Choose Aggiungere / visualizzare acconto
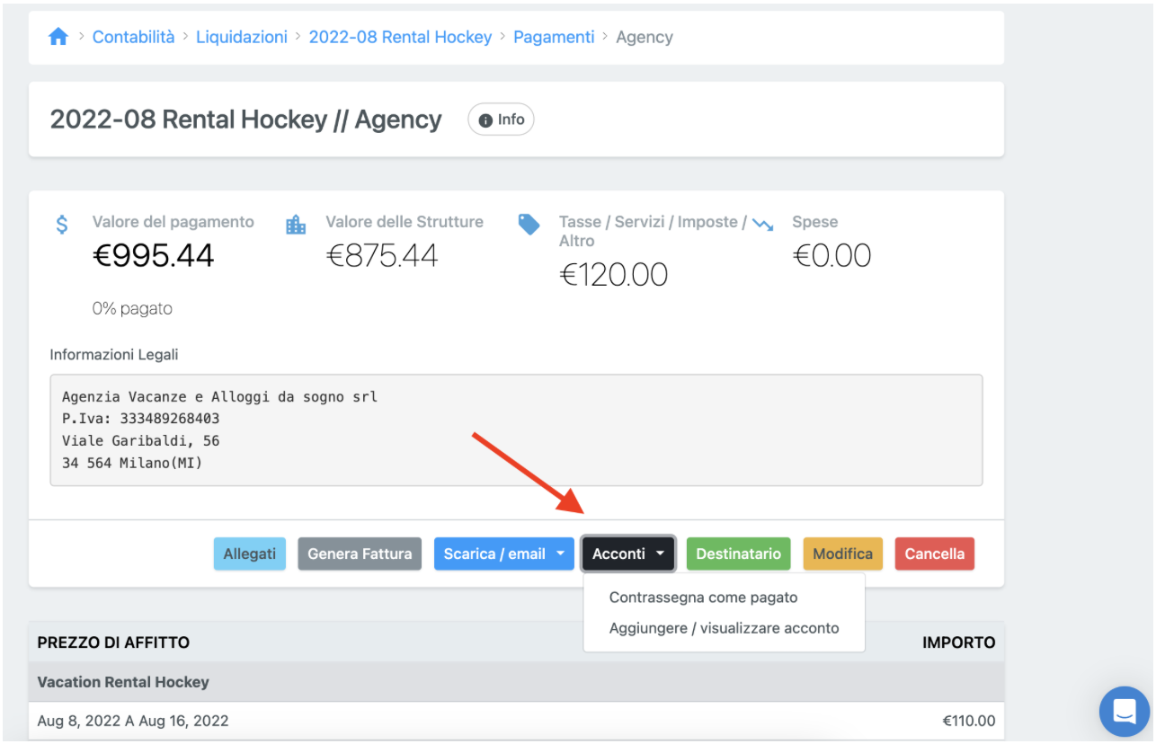Screen dimensions: 1156x744 [724, 628]
